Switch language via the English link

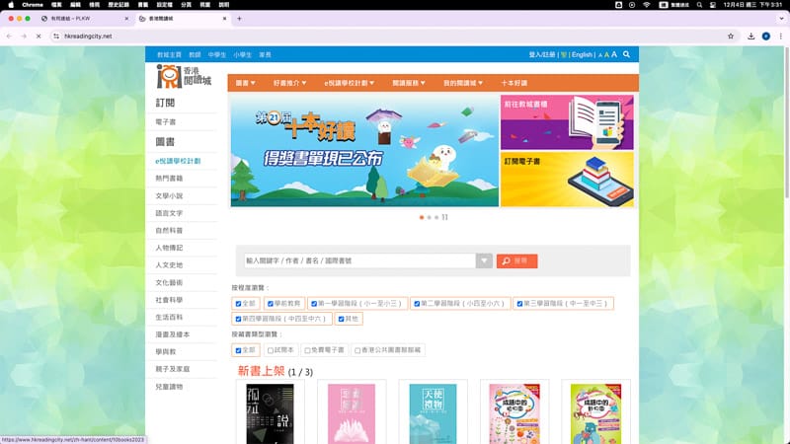point(582,55)
